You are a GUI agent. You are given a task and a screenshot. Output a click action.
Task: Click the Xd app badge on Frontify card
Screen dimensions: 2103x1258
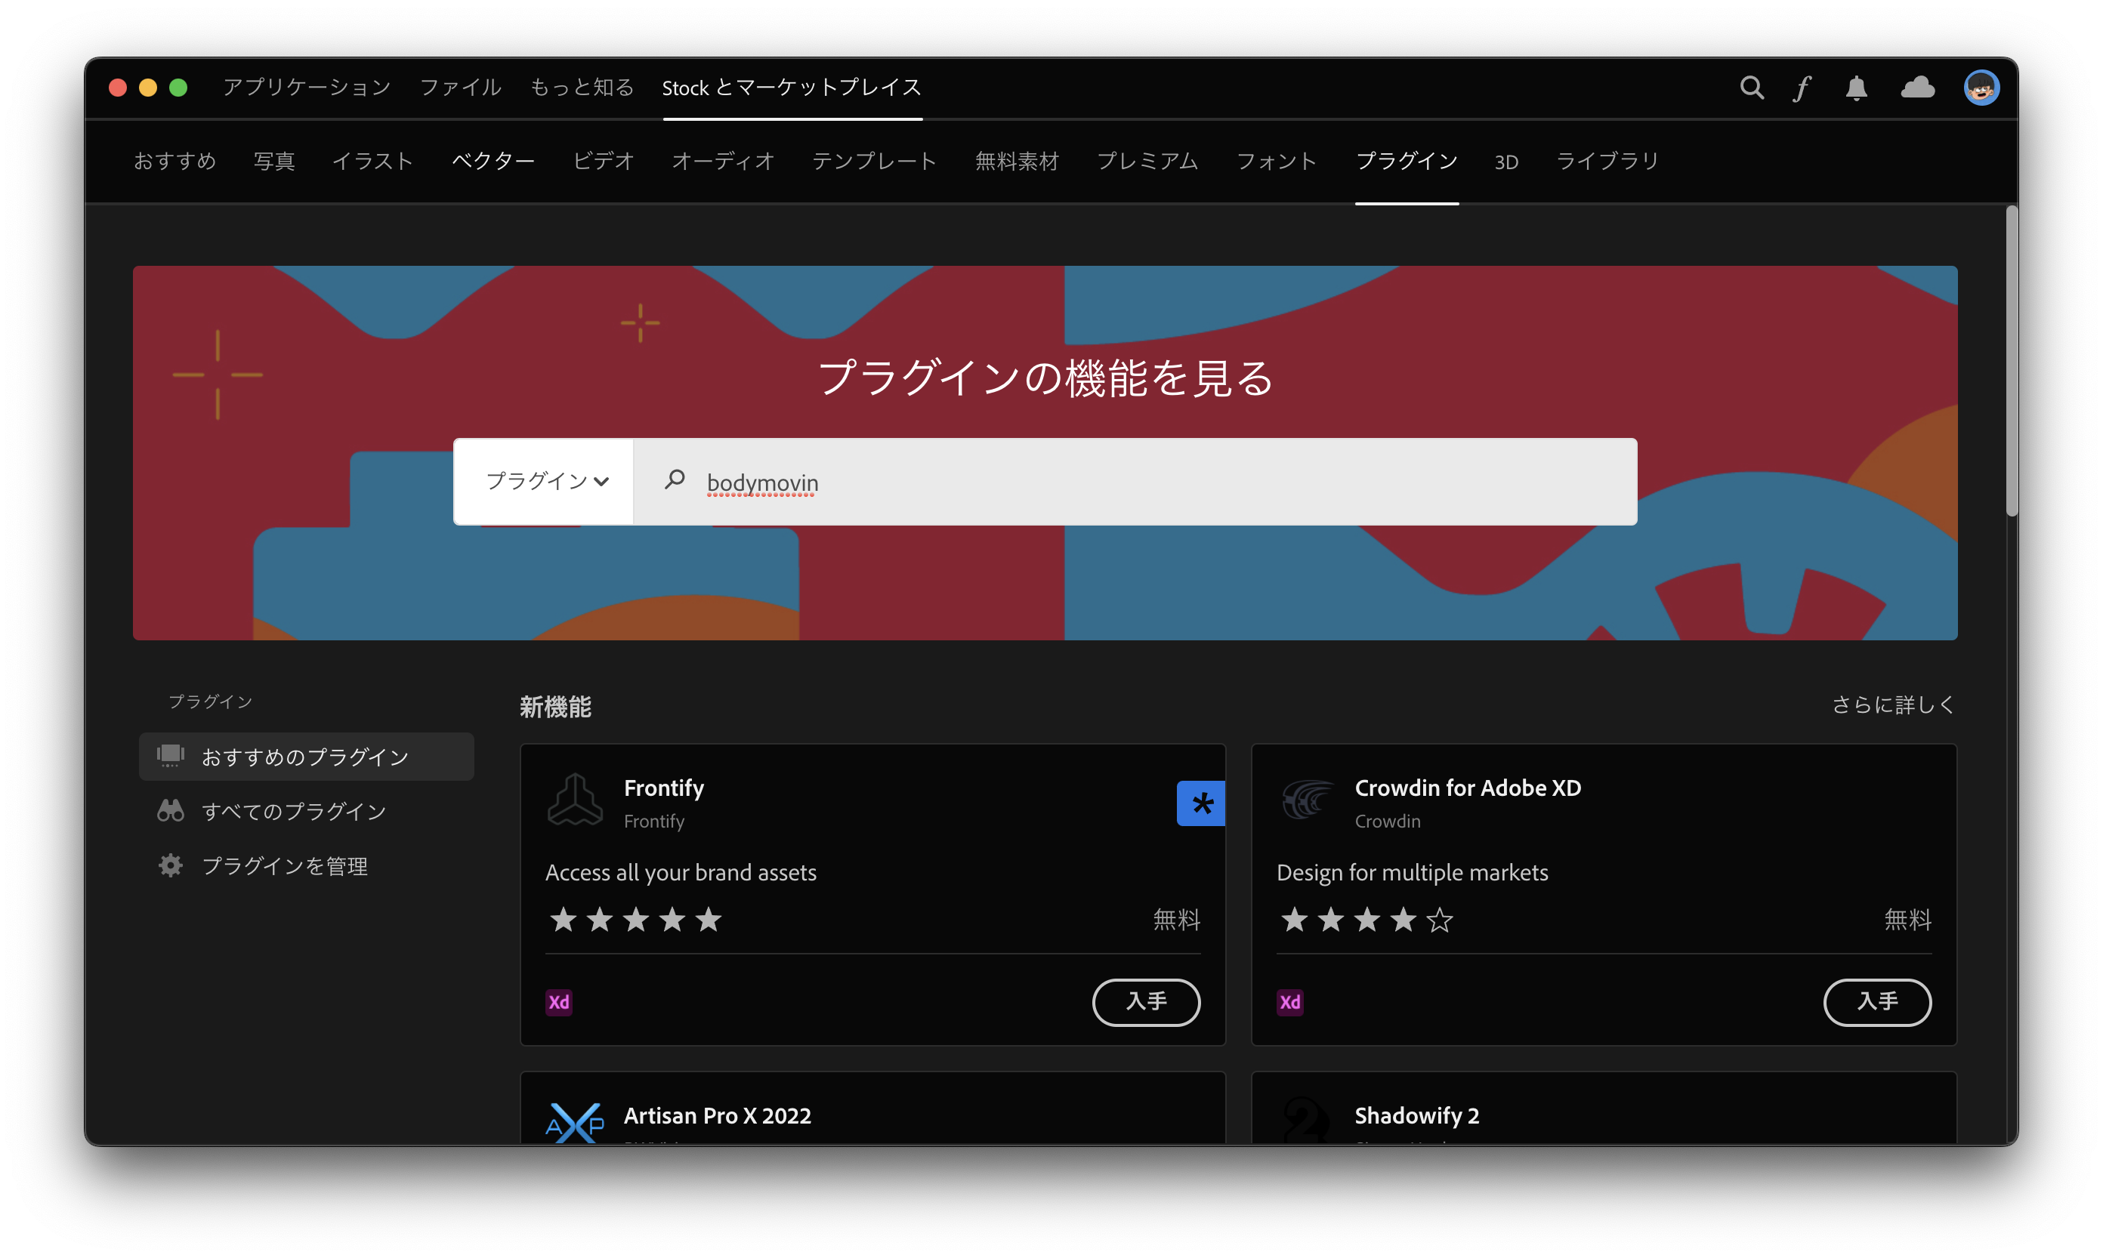coord(559,1002)
